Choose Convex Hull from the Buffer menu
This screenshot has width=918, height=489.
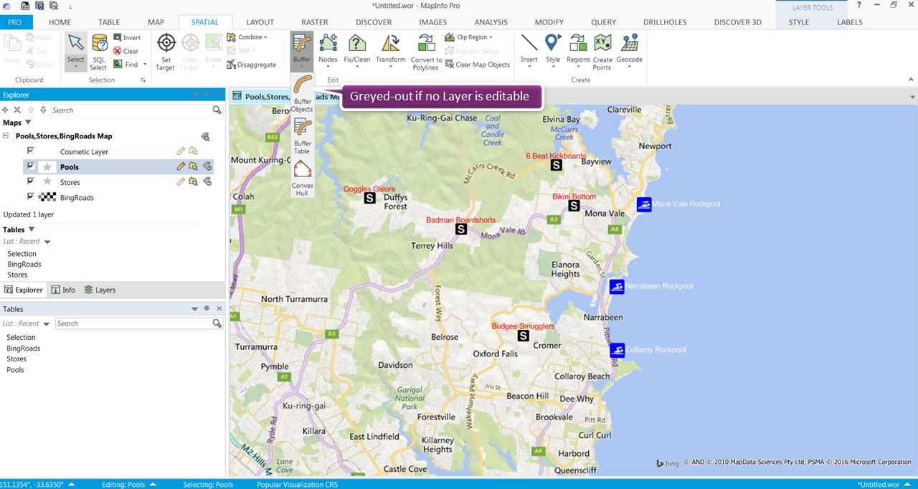point(302,178)
